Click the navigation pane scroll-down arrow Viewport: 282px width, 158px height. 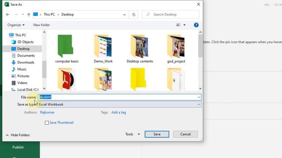[x=44, y=89]
